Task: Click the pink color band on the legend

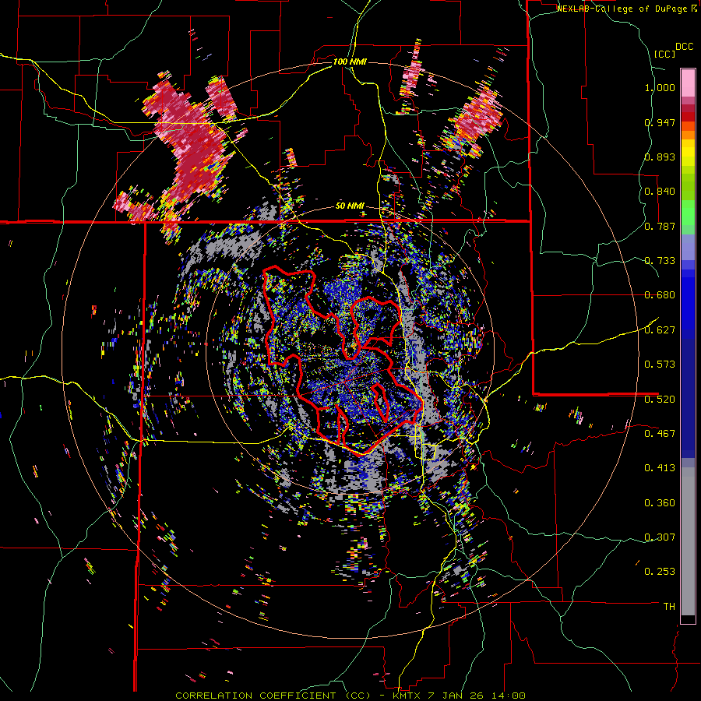Action: coord(688,83)
